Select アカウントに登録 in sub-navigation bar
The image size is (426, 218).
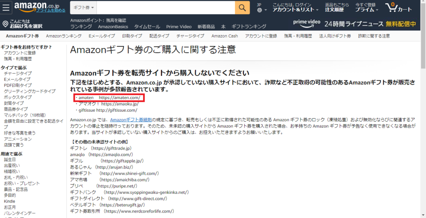261,36
